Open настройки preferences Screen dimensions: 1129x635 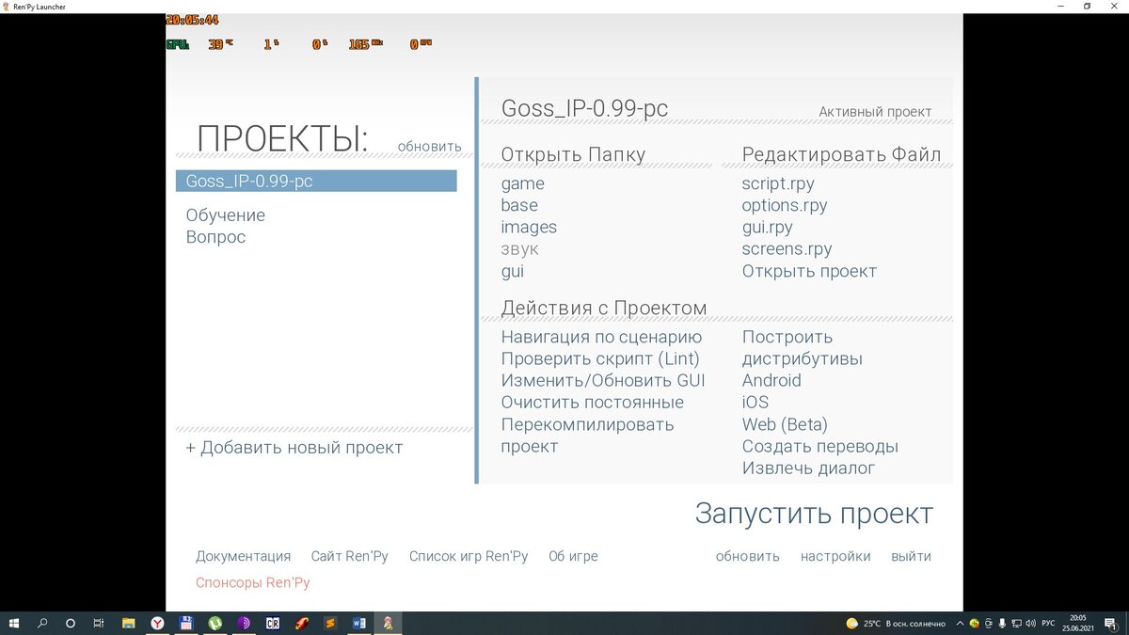[835, 556]
